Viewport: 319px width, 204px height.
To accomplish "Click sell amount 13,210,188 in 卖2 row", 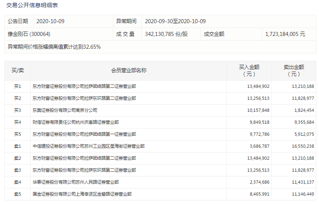I will pos(303,158).
